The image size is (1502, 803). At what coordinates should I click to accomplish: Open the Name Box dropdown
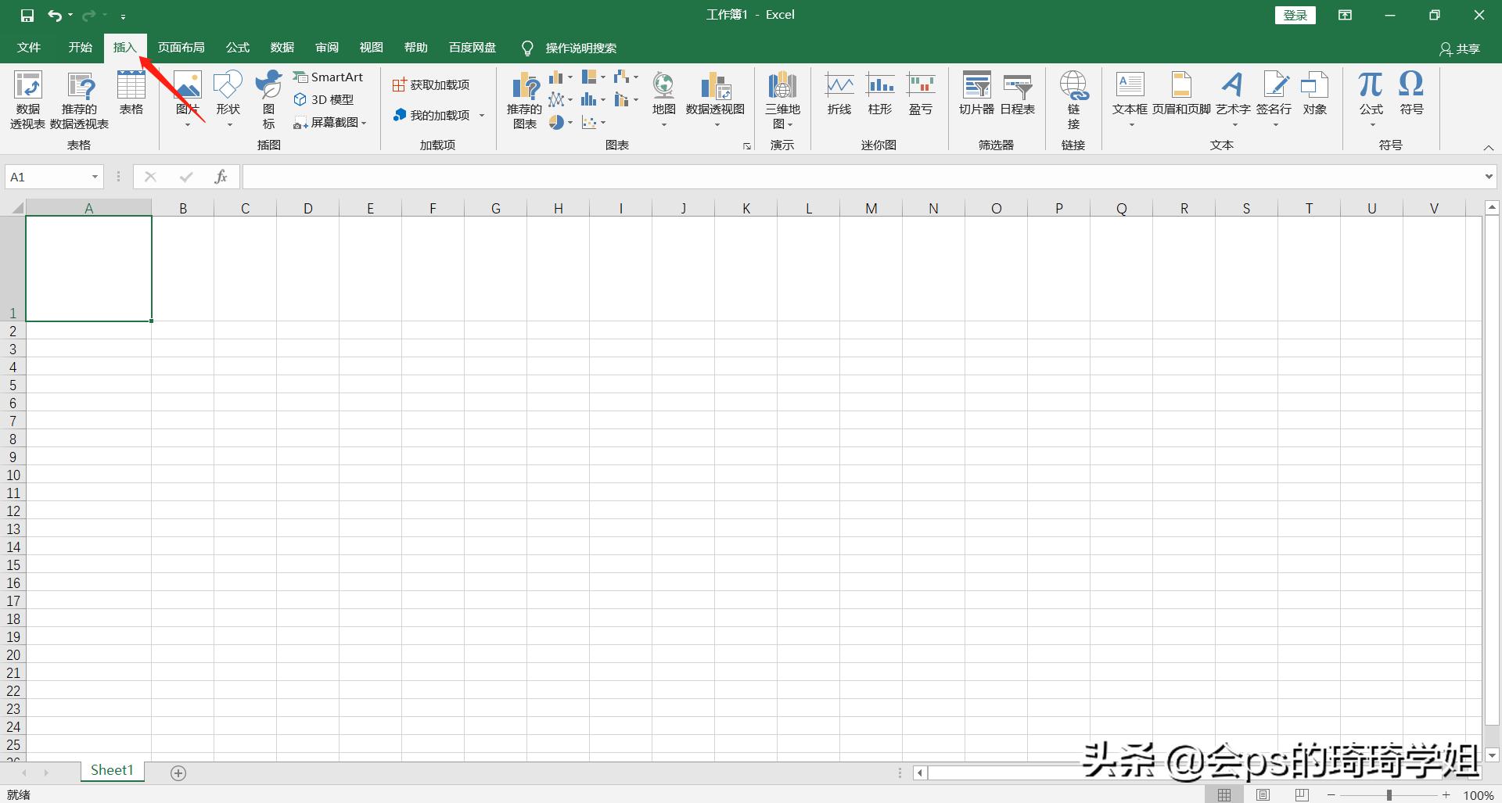pos(95,177)
